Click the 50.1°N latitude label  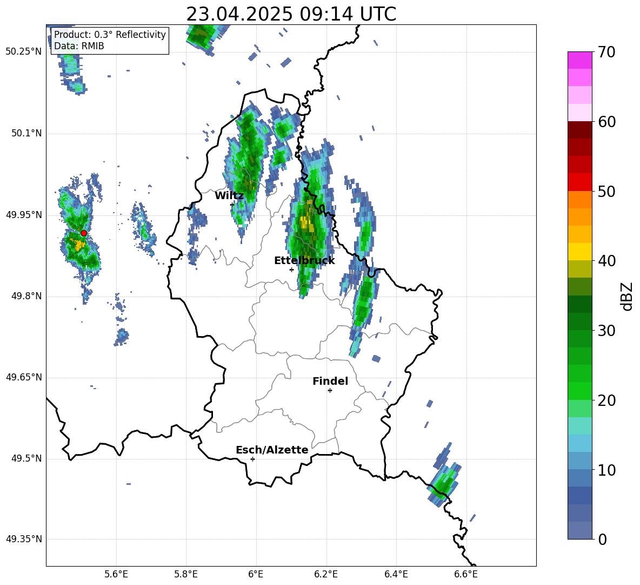coord(27,134)
